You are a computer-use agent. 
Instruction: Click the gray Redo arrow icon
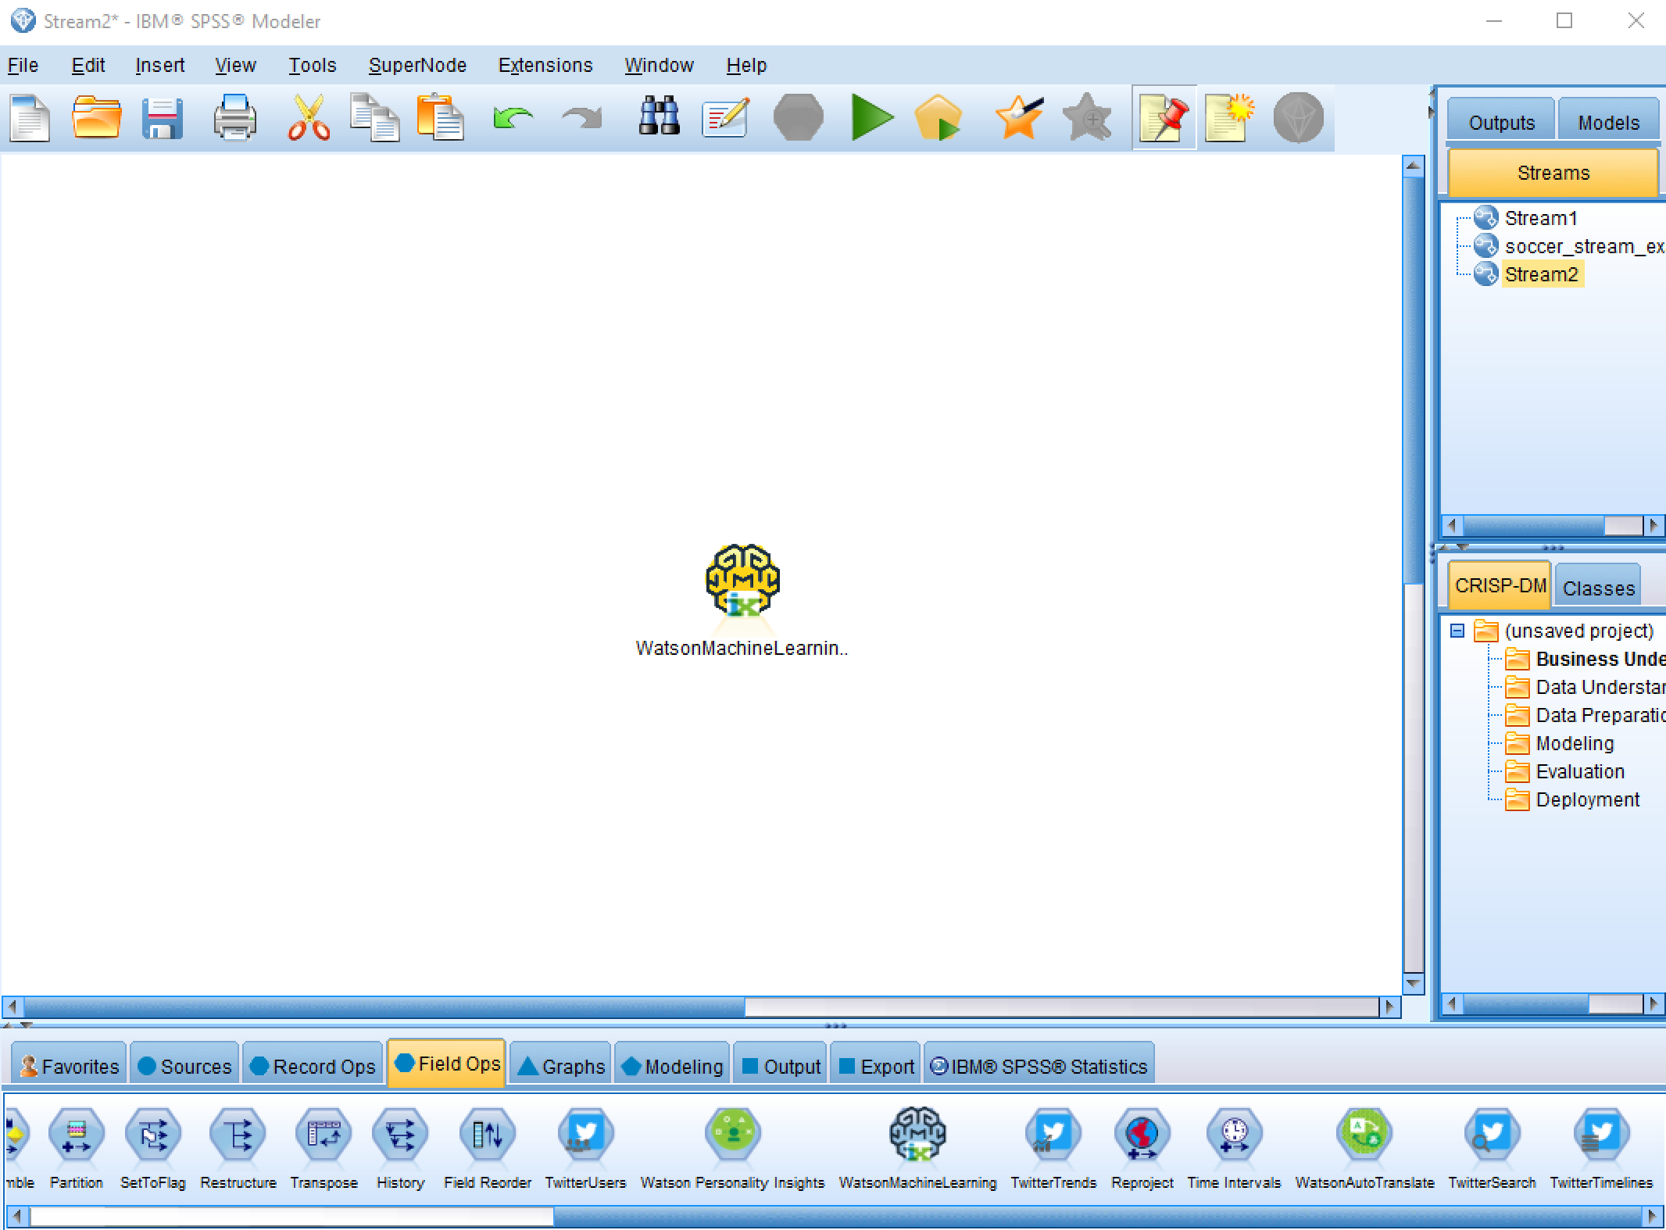582,118
